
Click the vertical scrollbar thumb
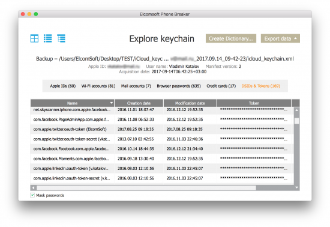pyautogui.click(x=296, y=121)
